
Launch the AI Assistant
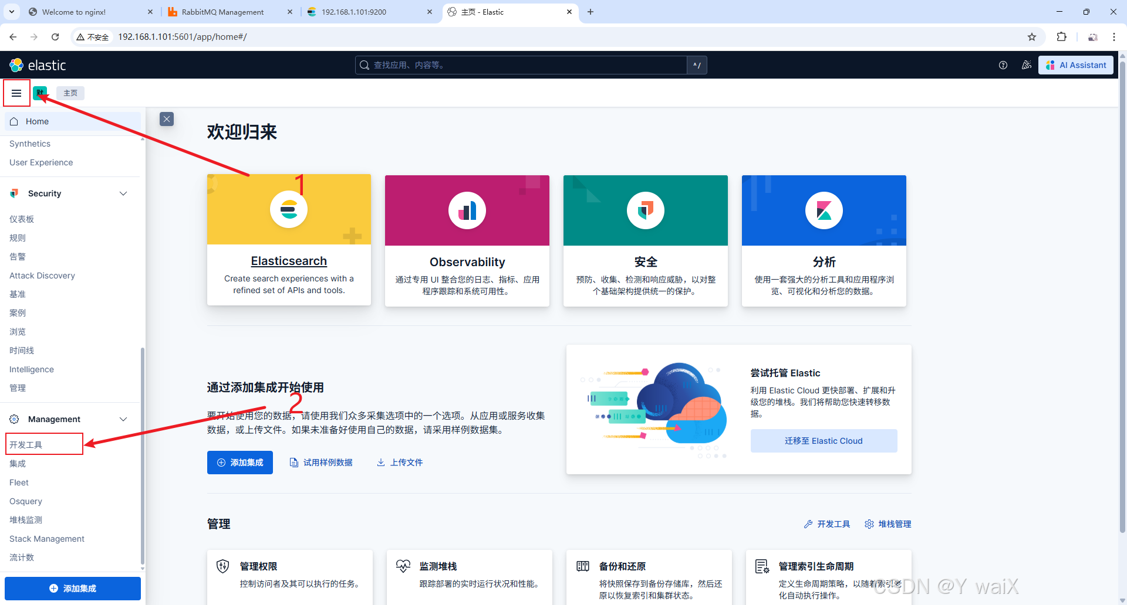click(x=1076, y=65)
